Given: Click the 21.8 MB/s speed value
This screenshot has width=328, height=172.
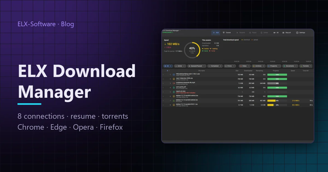Looking at the screenshot, I should tap(296, 100).
